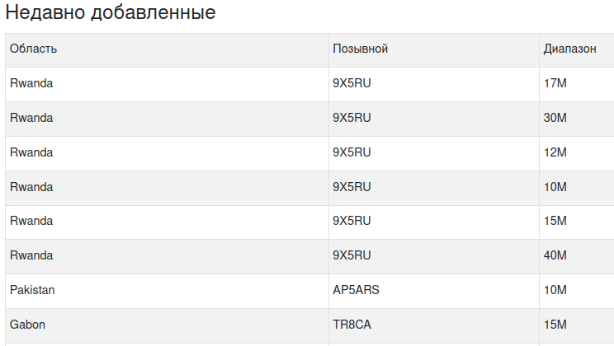Viewport: 614px width, 346px height.
Task: Click the Pakistan region cell
Action: 167,291
